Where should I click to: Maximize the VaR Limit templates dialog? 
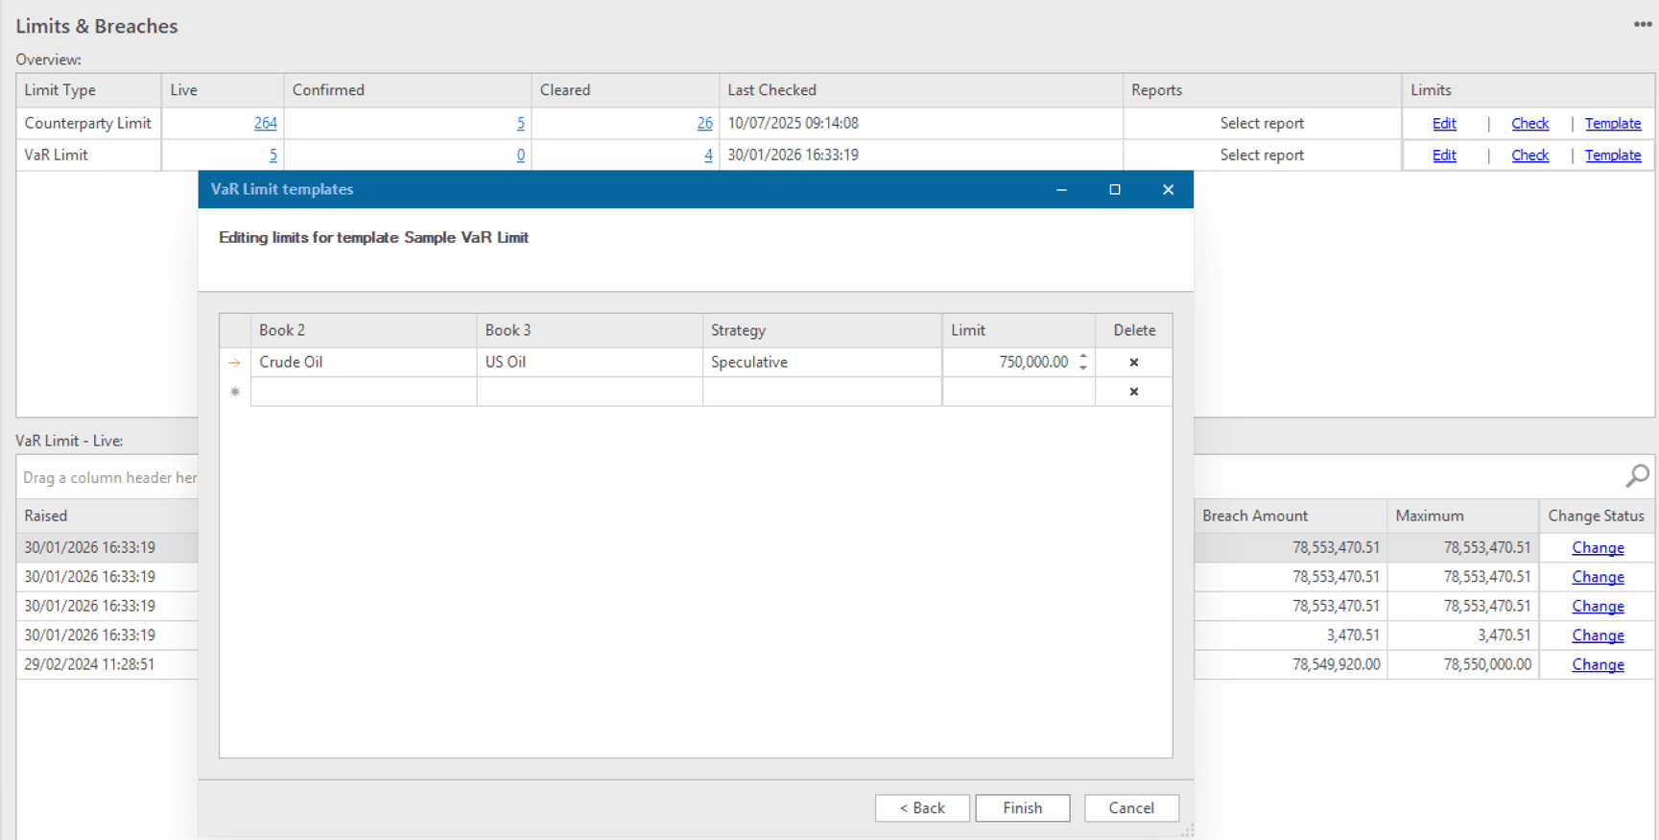tap(1114, 189)
